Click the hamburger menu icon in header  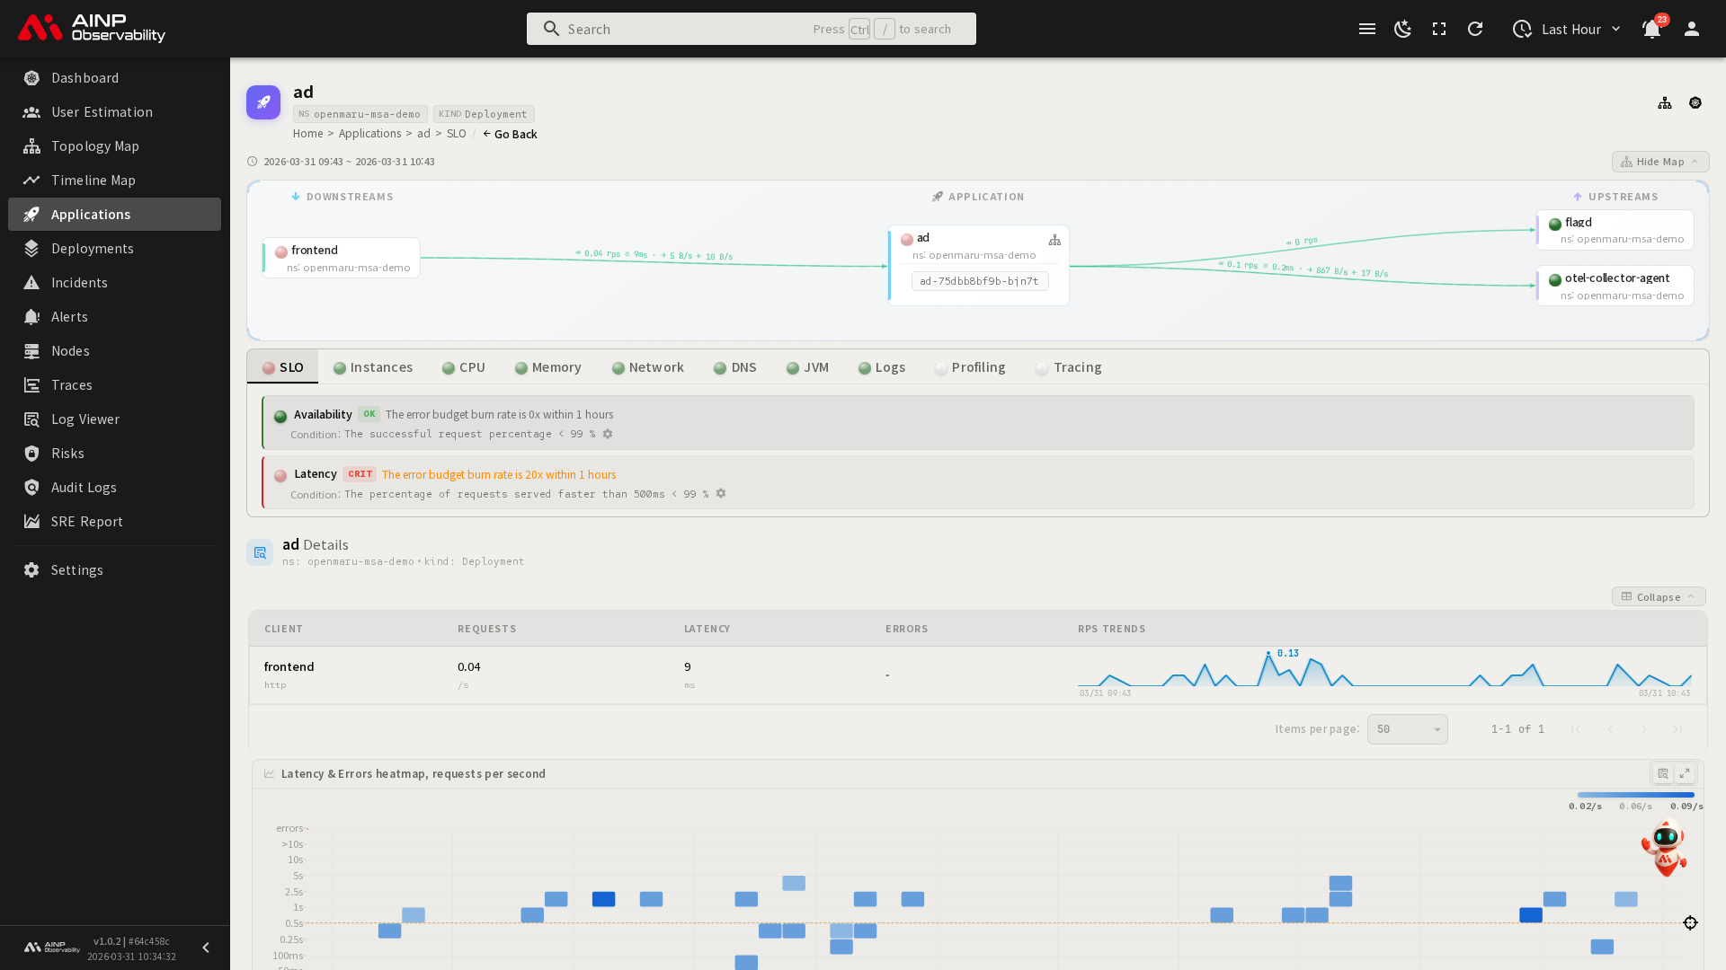click(x=1367, y=29)
